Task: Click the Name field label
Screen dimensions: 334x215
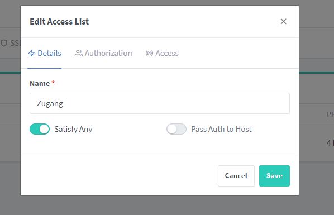Action: tap(40, 84)
